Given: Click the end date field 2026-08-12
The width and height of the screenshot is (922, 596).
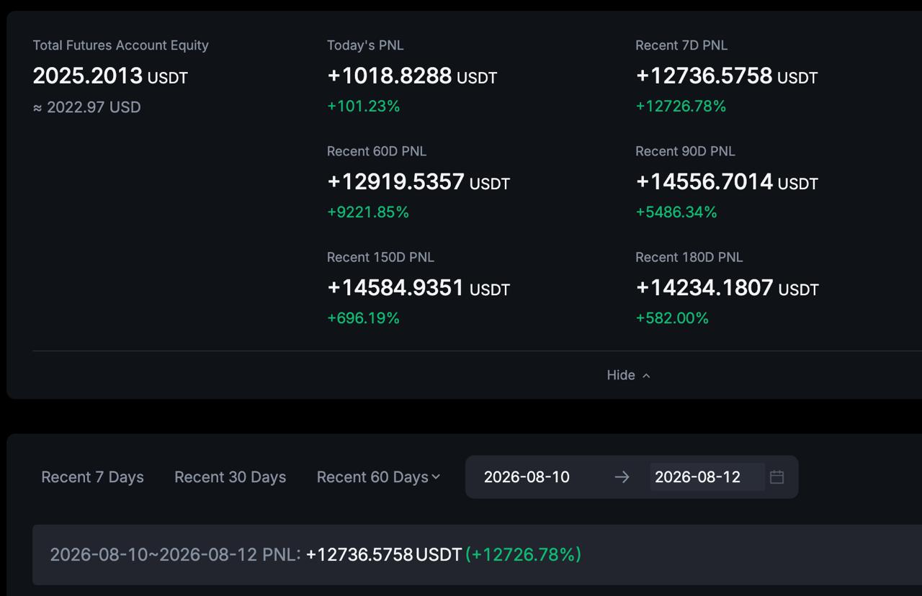Looking at the screenshot, I should click(707, 477).
